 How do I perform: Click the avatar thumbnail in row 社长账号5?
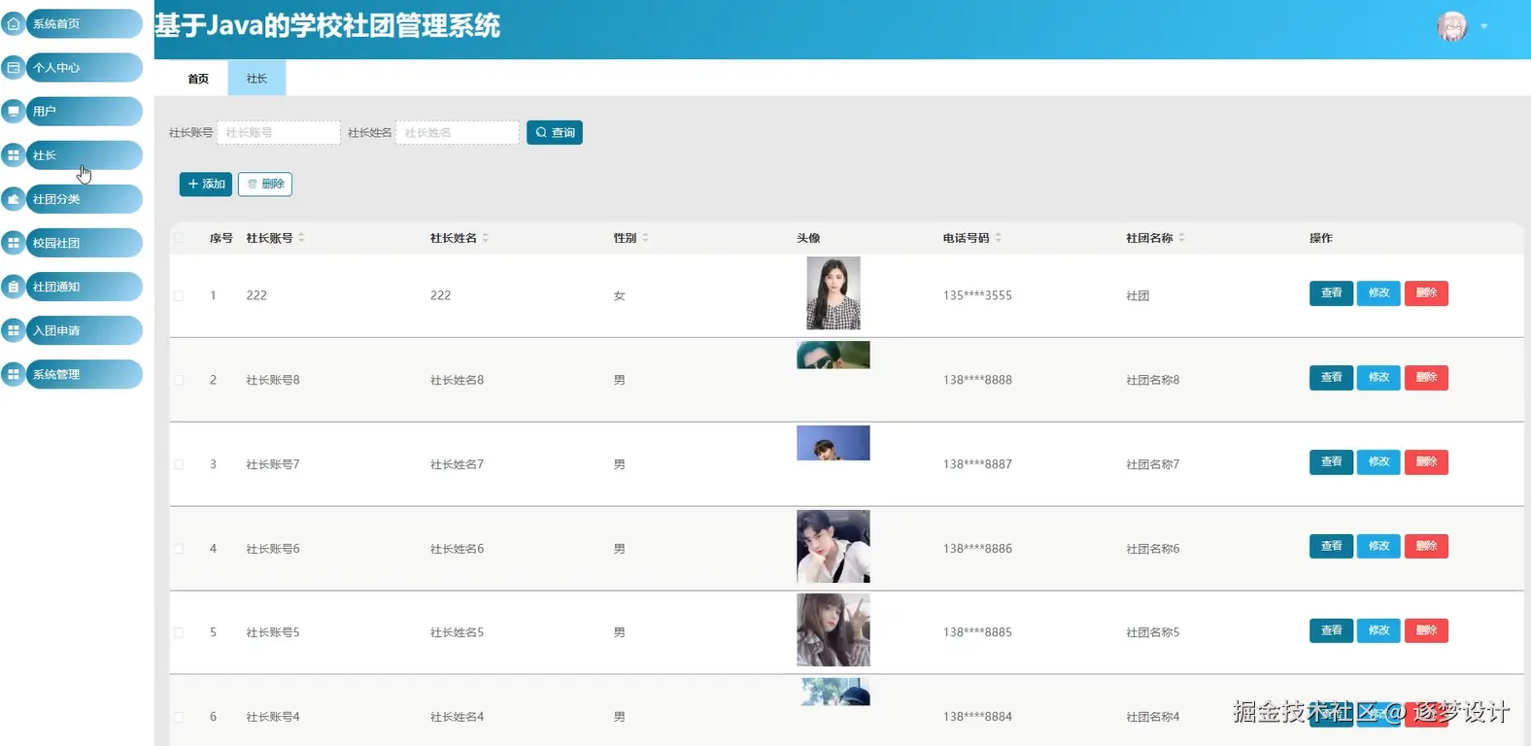point(834,630)
